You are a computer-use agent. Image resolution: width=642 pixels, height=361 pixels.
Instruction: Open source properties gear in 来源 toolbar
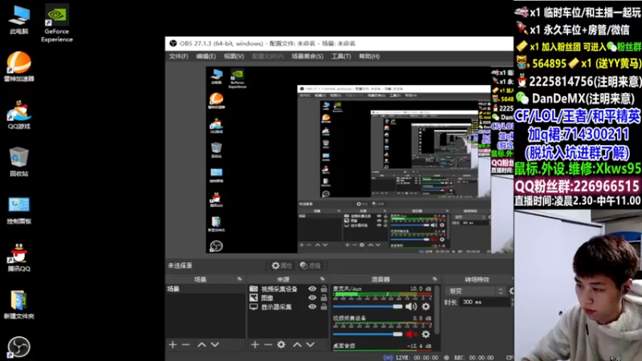pyautogui.click(x=282, y=345)
